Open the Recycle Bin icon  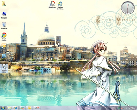point(4,25)
